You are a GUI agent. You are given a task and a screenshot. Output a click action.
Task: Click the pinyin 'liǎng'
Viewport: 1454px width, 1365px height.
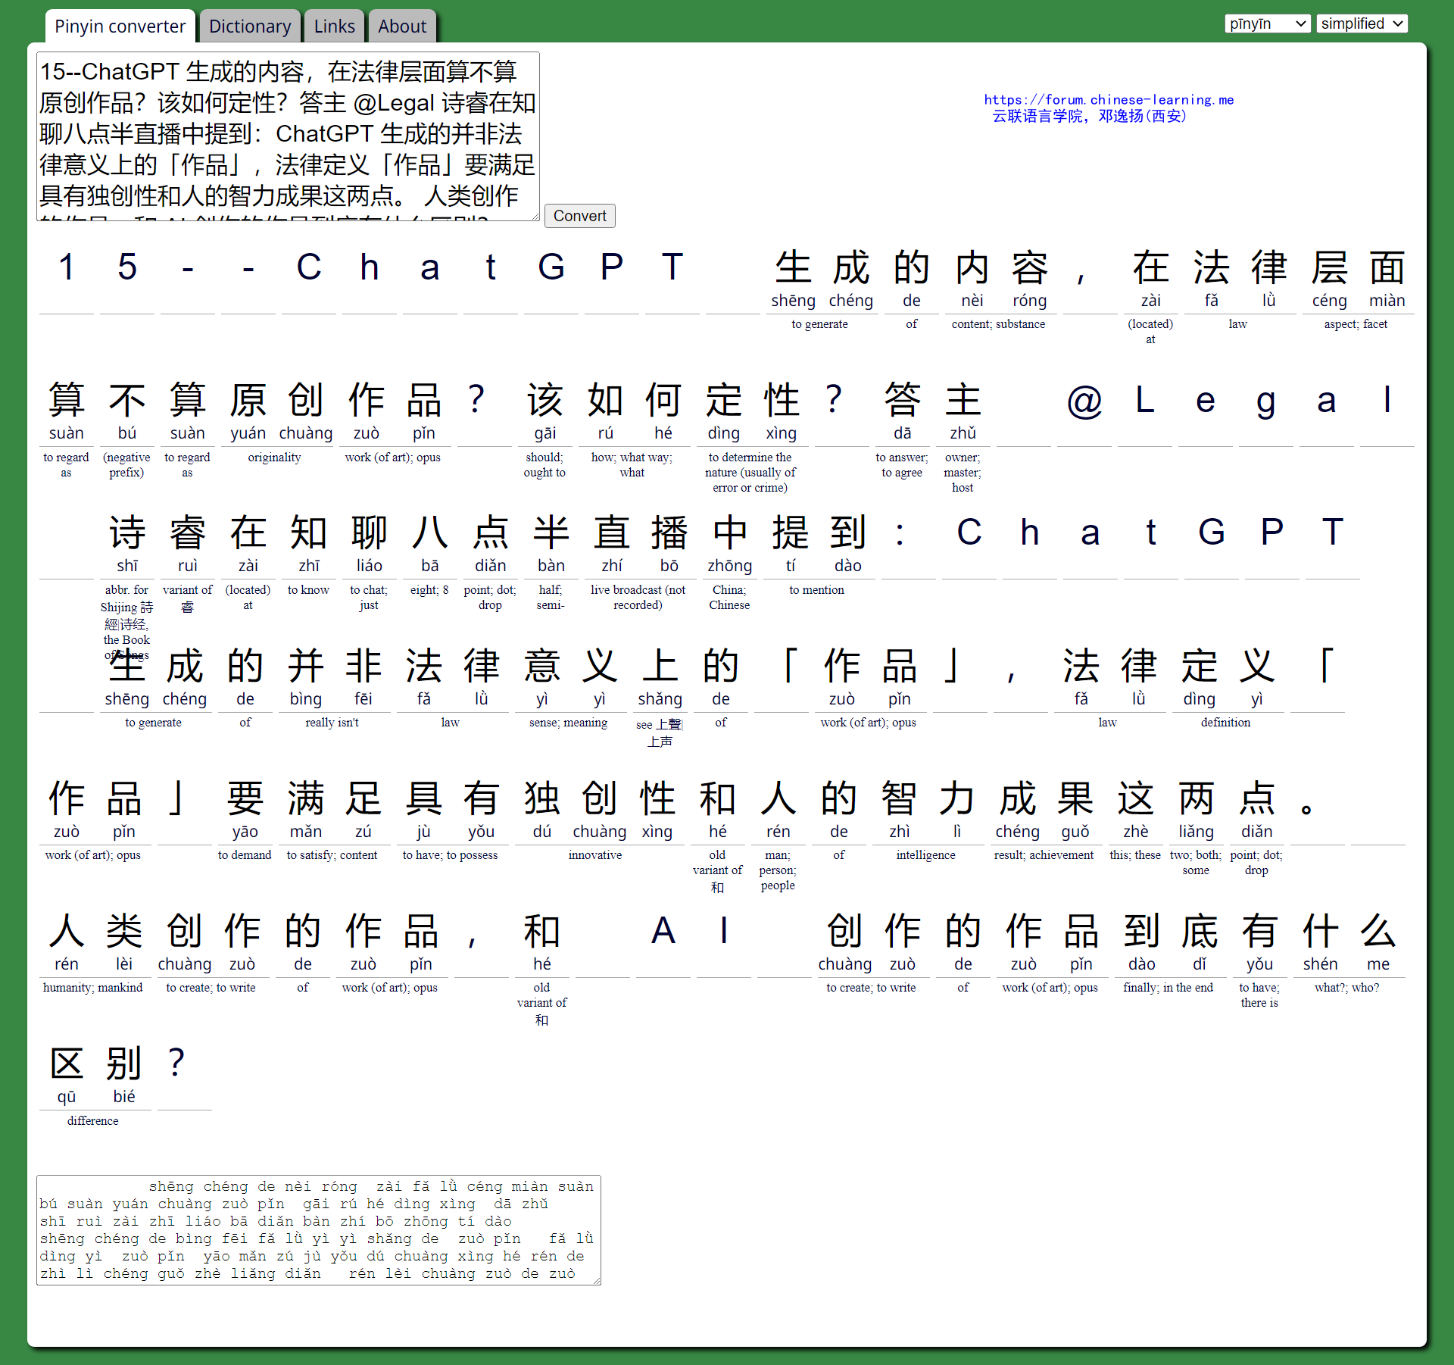pyautogui.click(x=1197, y=832)
